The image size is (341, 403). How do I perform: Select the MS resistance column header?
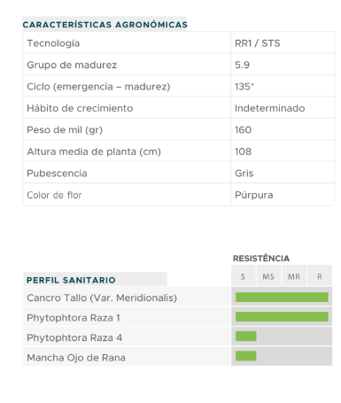click(268, 276)
